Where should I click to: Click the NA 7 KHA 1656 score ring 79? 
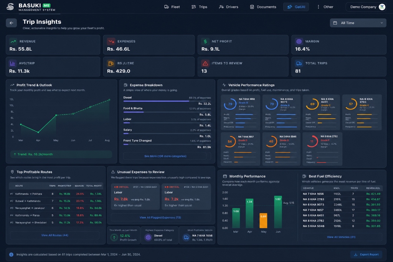230,104
